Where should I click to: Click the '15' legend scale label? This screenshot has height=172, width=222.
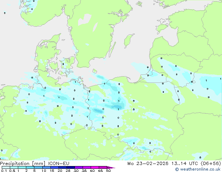point(52,171)
